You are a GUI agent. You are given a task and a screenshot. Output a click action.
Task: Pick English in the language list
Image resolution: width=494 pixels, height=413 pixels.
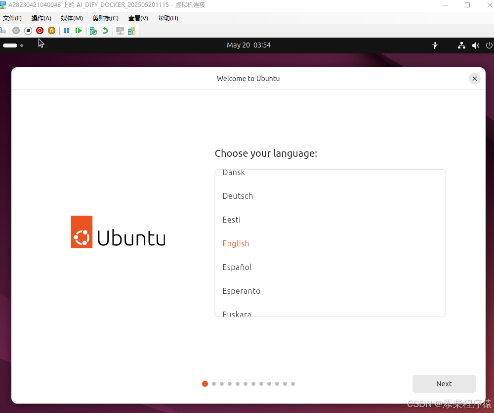[330, 243]
